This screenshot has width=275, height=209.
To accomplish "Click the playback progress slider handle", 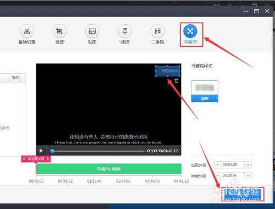I will click(52, 151).
